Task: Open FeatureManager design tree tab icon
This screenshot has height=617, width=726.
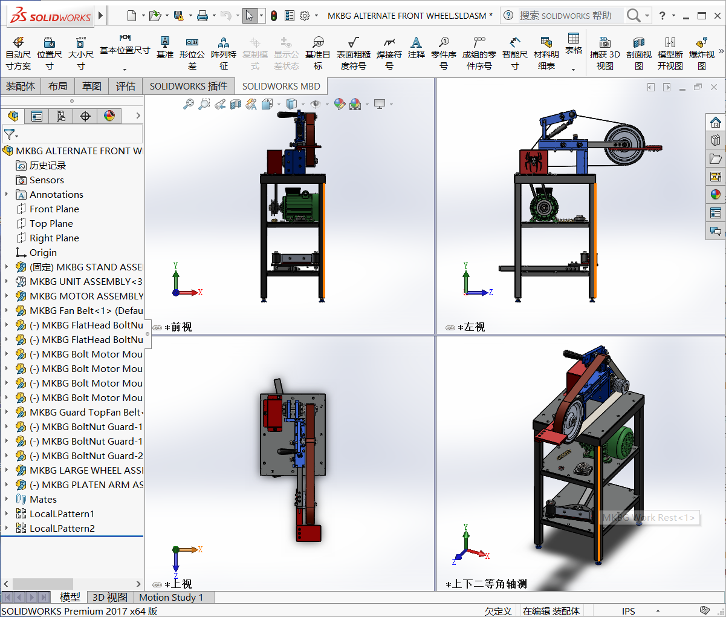Action: [x=13, y=116]
